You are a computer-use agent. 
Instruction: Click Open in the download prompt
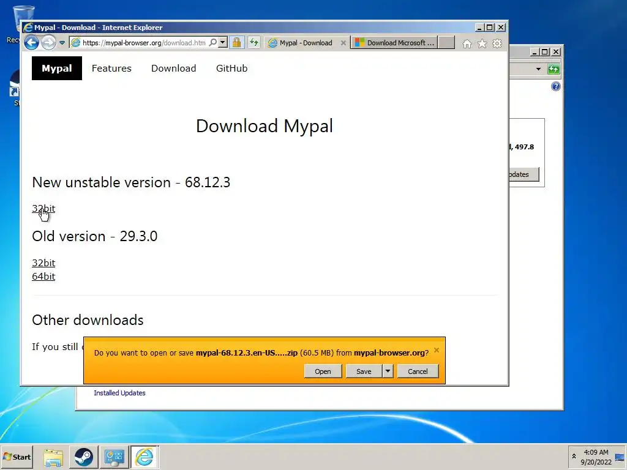coord(323,371)
